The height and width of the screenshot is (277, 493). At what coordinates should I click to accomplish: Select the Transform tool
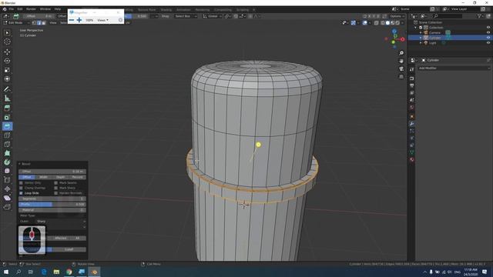[x=7, y=79]
